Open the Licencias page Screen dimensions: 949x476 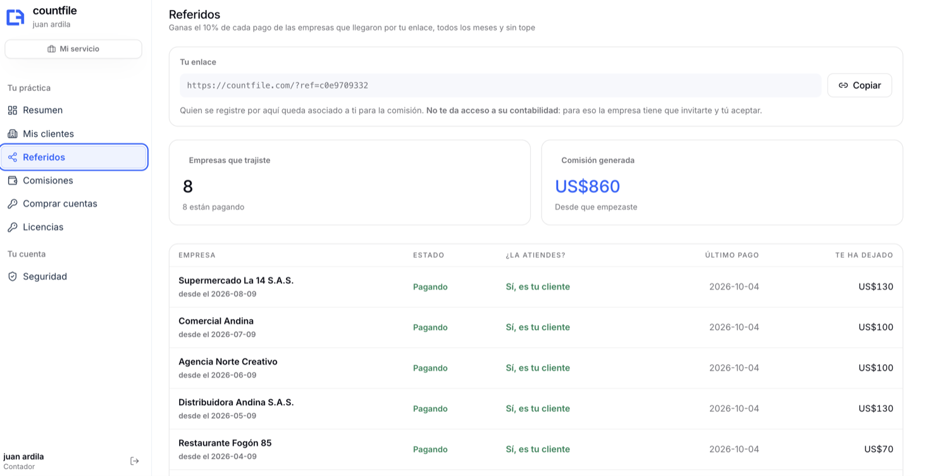[x=75, y=227]
